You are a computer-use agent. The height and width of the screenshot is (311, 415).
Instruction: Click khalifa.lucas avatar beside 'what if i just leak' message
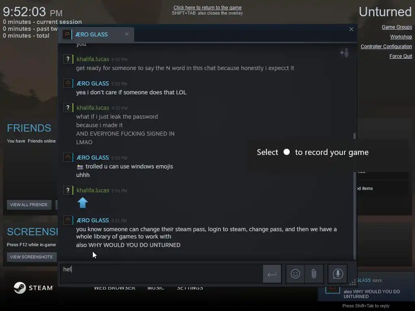coord(68,108)
